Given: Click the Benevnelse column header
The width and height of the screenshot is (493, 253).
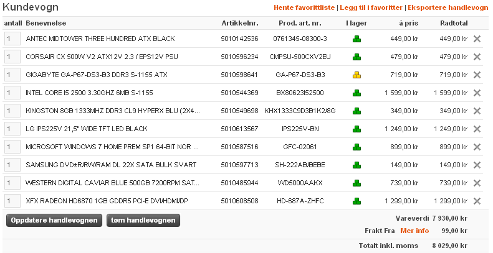Looking at the screenshot, I should click(x=46, y=23).
